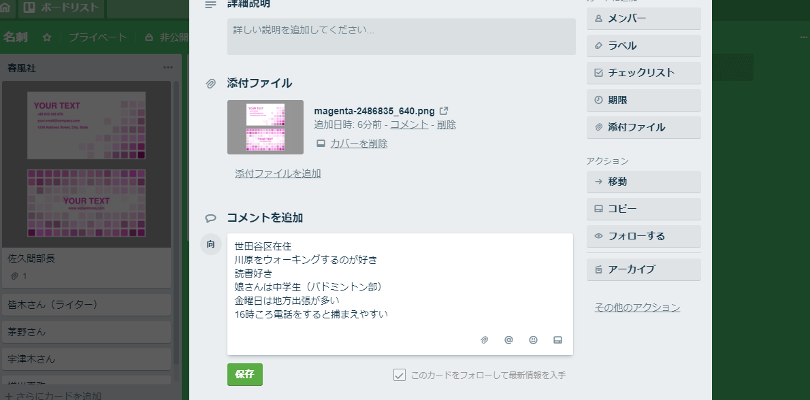Open the メンバー button
This screenshot has width=810, height=400.
point(644,18)
